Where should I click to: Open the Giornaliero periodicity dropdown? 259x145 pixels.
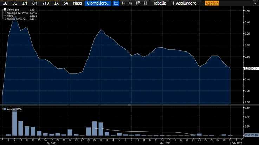[x=98, y=3]
